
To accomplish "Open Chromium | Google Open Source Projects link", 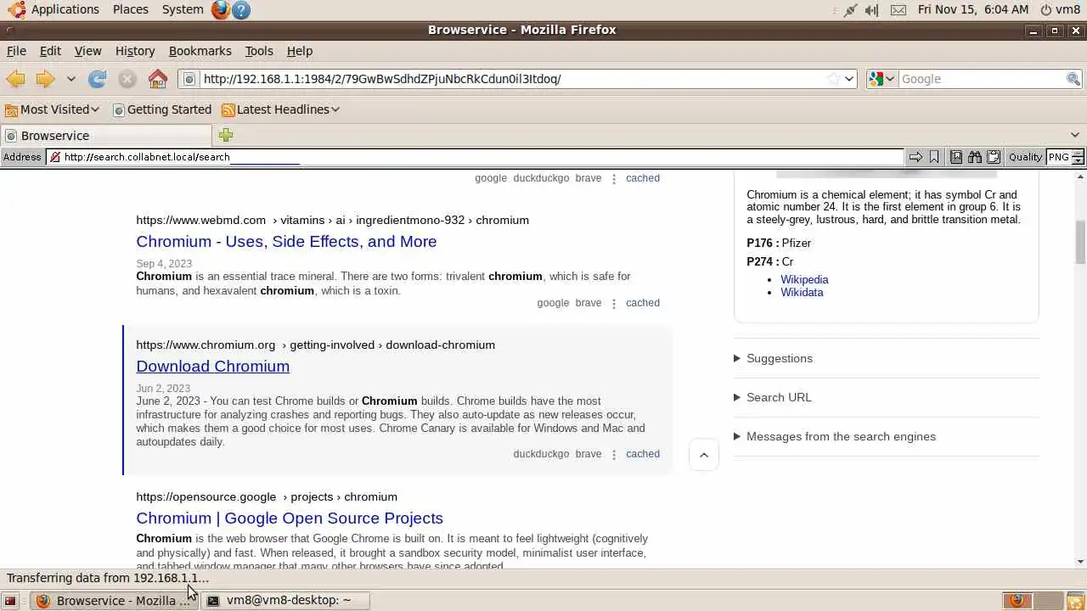I will (290, 518).
